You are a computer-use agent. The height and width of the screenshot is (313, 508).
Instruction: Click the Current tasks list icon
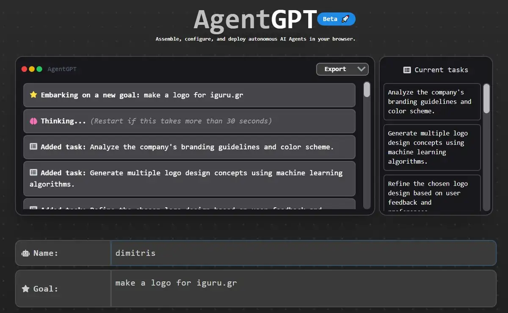407,70
